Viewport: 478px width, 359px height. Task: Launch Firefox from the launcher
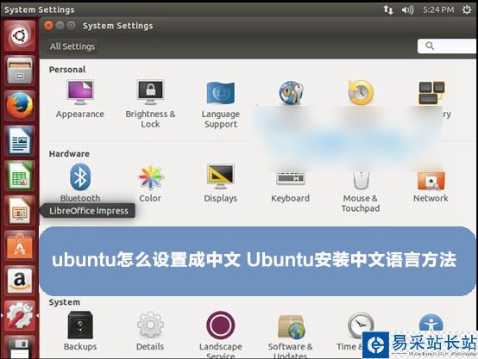pos(20,106)
